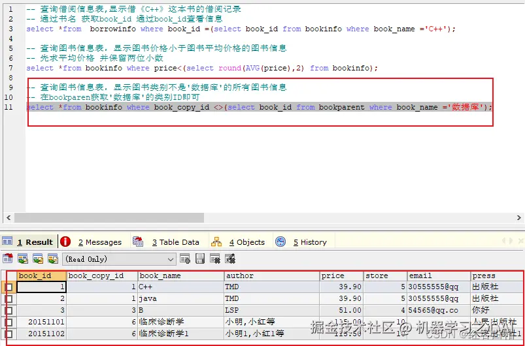Click the author column header
This screenshot has width=525, height=346.
click(272, 275)
